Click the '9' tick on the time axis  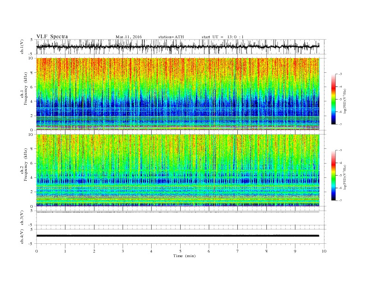tap(295, 251)
